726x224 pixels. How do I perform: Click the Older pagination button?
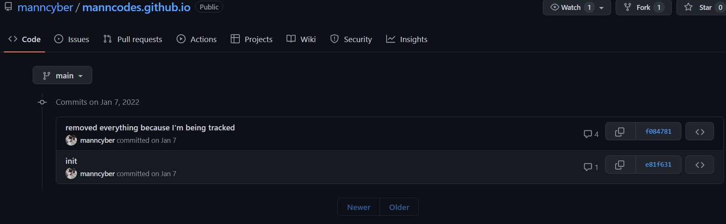[399, 207]
